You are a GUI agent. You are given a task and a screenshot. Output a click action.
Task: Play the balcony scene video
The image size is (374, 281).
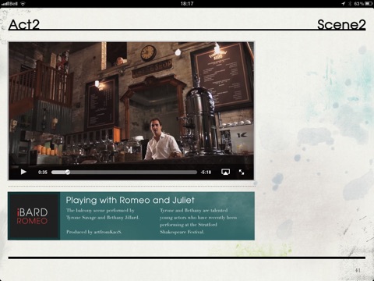coord(23,172)
